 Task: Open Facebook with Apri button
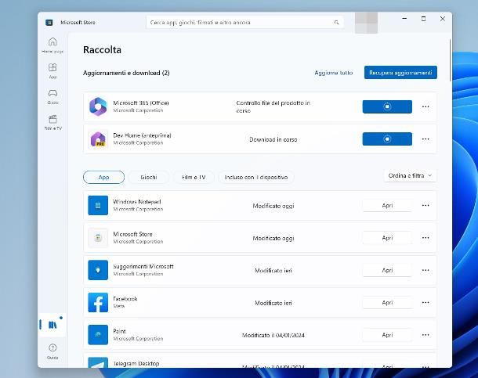click(387, 303)
